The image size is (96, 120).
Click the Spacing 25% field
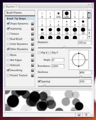tap(86, 82)
